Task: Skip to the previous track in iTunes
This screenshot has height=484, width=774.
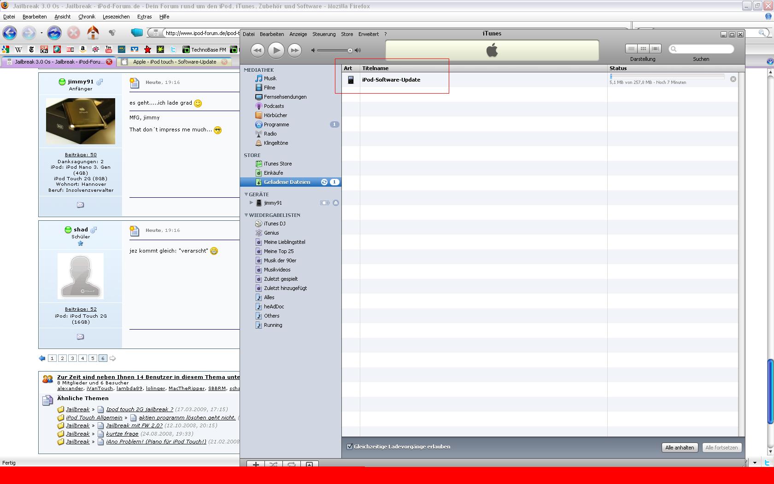Action: coord(258,50)
